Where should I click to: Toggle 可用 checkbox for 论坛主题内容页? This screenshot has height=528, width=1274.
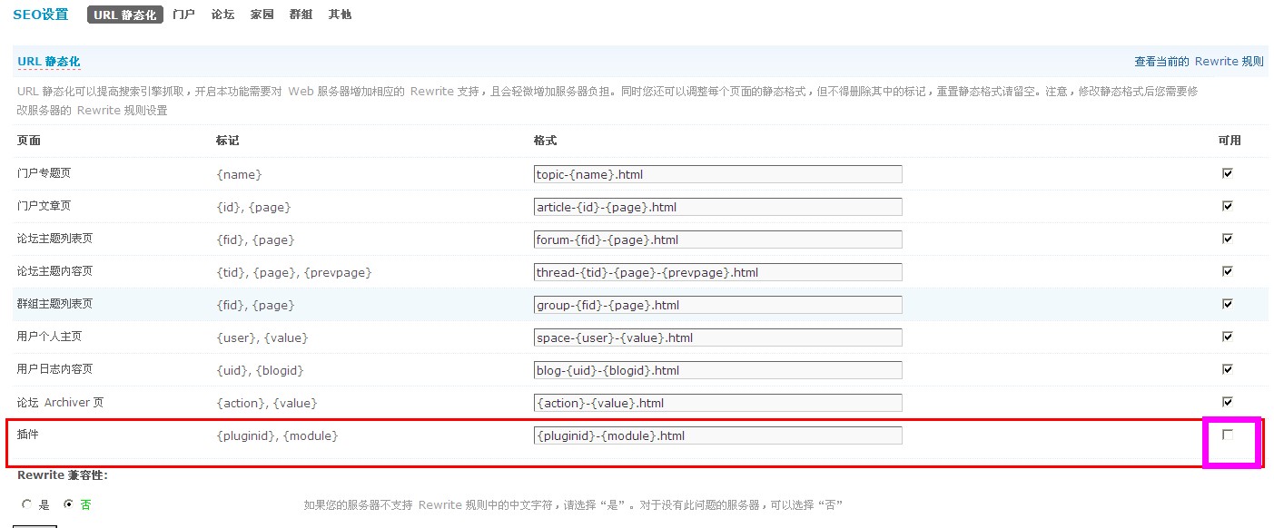pyautogui.click(x=1228, y=270)
